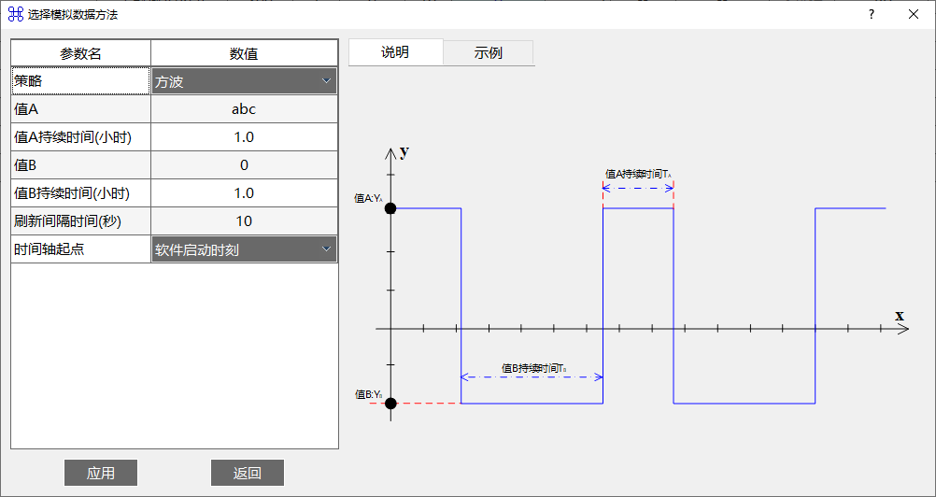Click the 值A:Yₐ label on the chart
The width and height of the screenshot is (936, 497).
click(368, 199)
